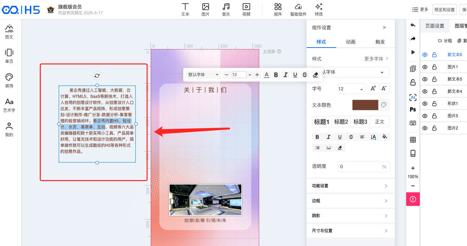Viewport: 467px width, 246px height.
Task: Apply the 标题1 heading style
Action: coord(322,122)
